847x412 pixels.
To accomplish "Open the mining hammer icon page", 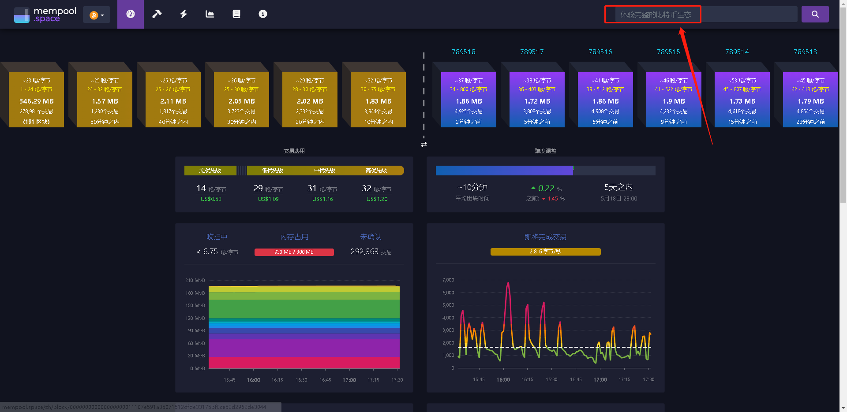I will click(157, 14).
